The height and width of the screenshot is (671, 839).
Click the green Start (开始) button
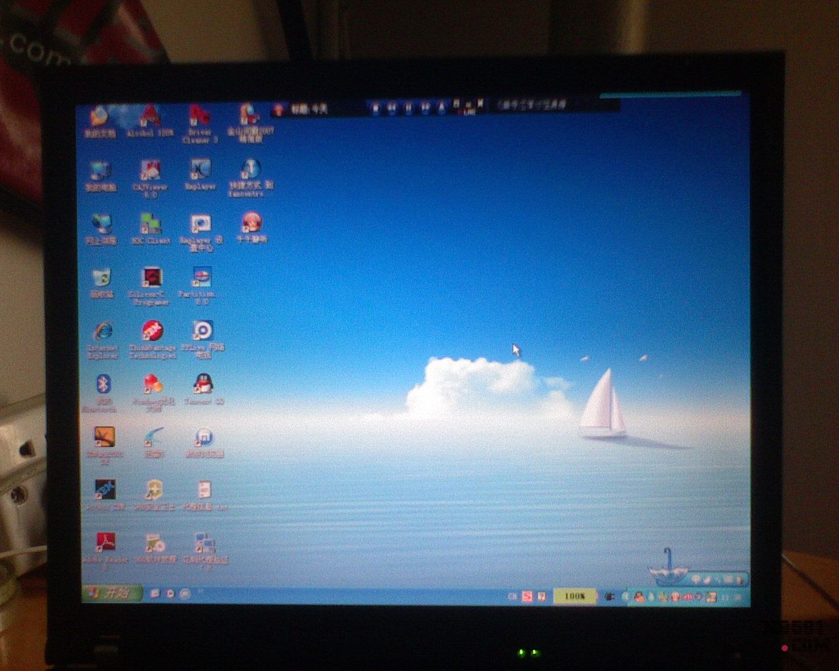tap(112, 593)
